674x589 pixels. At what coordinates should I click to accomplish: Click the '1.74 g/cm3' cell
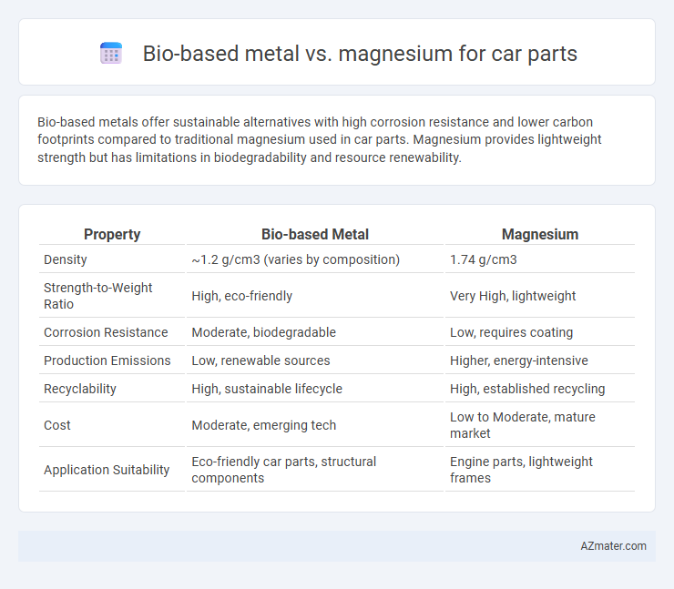click(x=483, y=259)
